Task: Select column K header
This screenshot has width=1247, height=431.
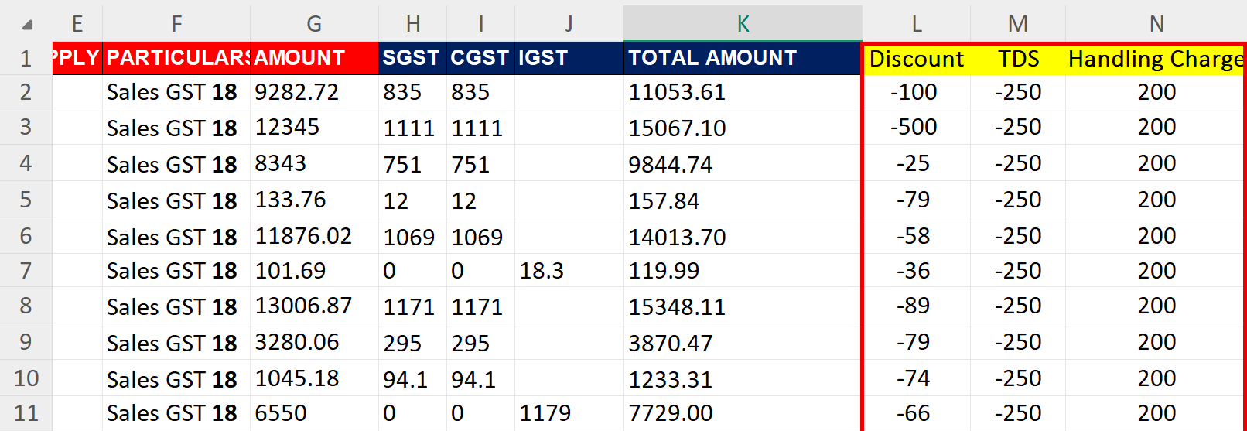Action: (743, 23)
